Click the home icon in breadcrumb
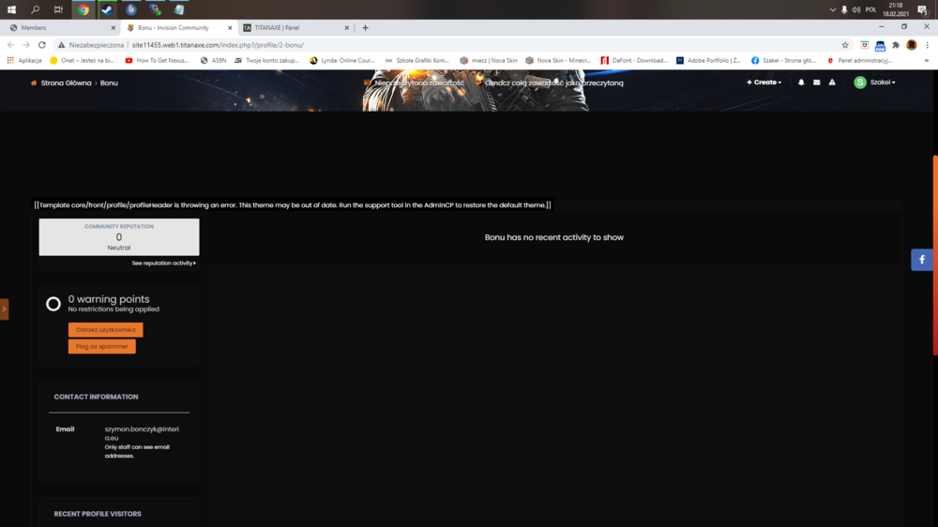938x527 pixels. tap(35, 83)
